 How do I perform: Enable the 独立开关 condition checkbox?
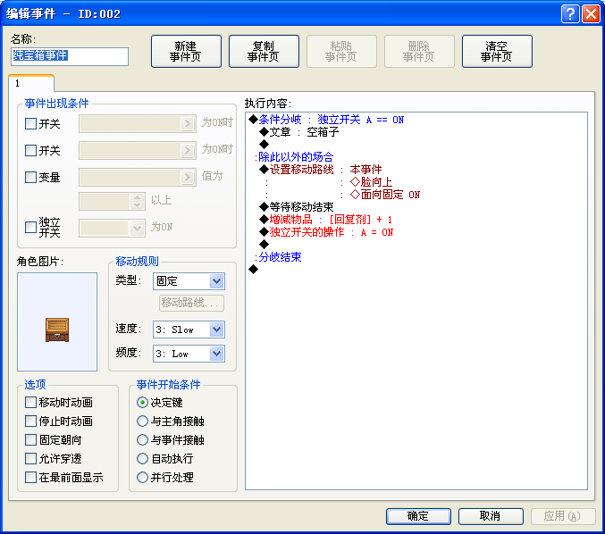(30, 228)
